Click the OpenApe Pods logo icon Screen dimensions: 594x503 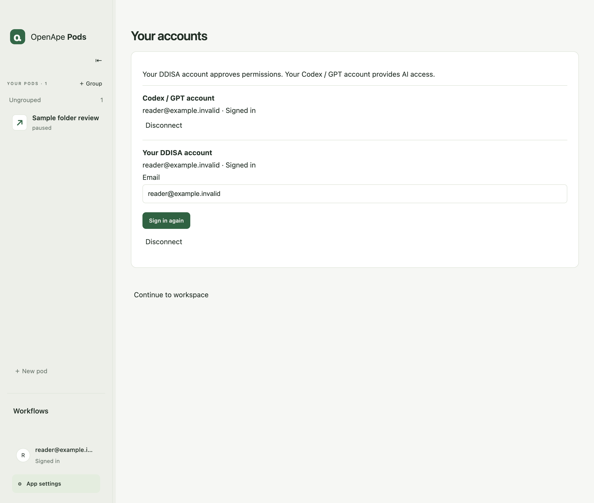17,37
